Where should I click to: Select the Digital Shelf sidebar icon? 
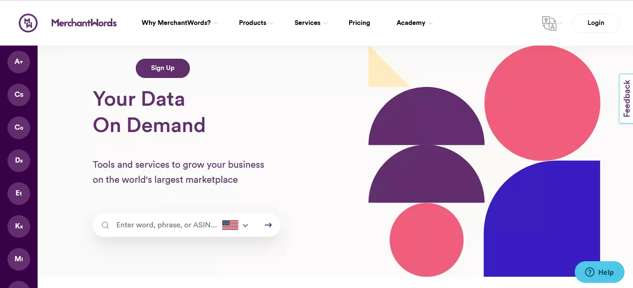[18, 160]
